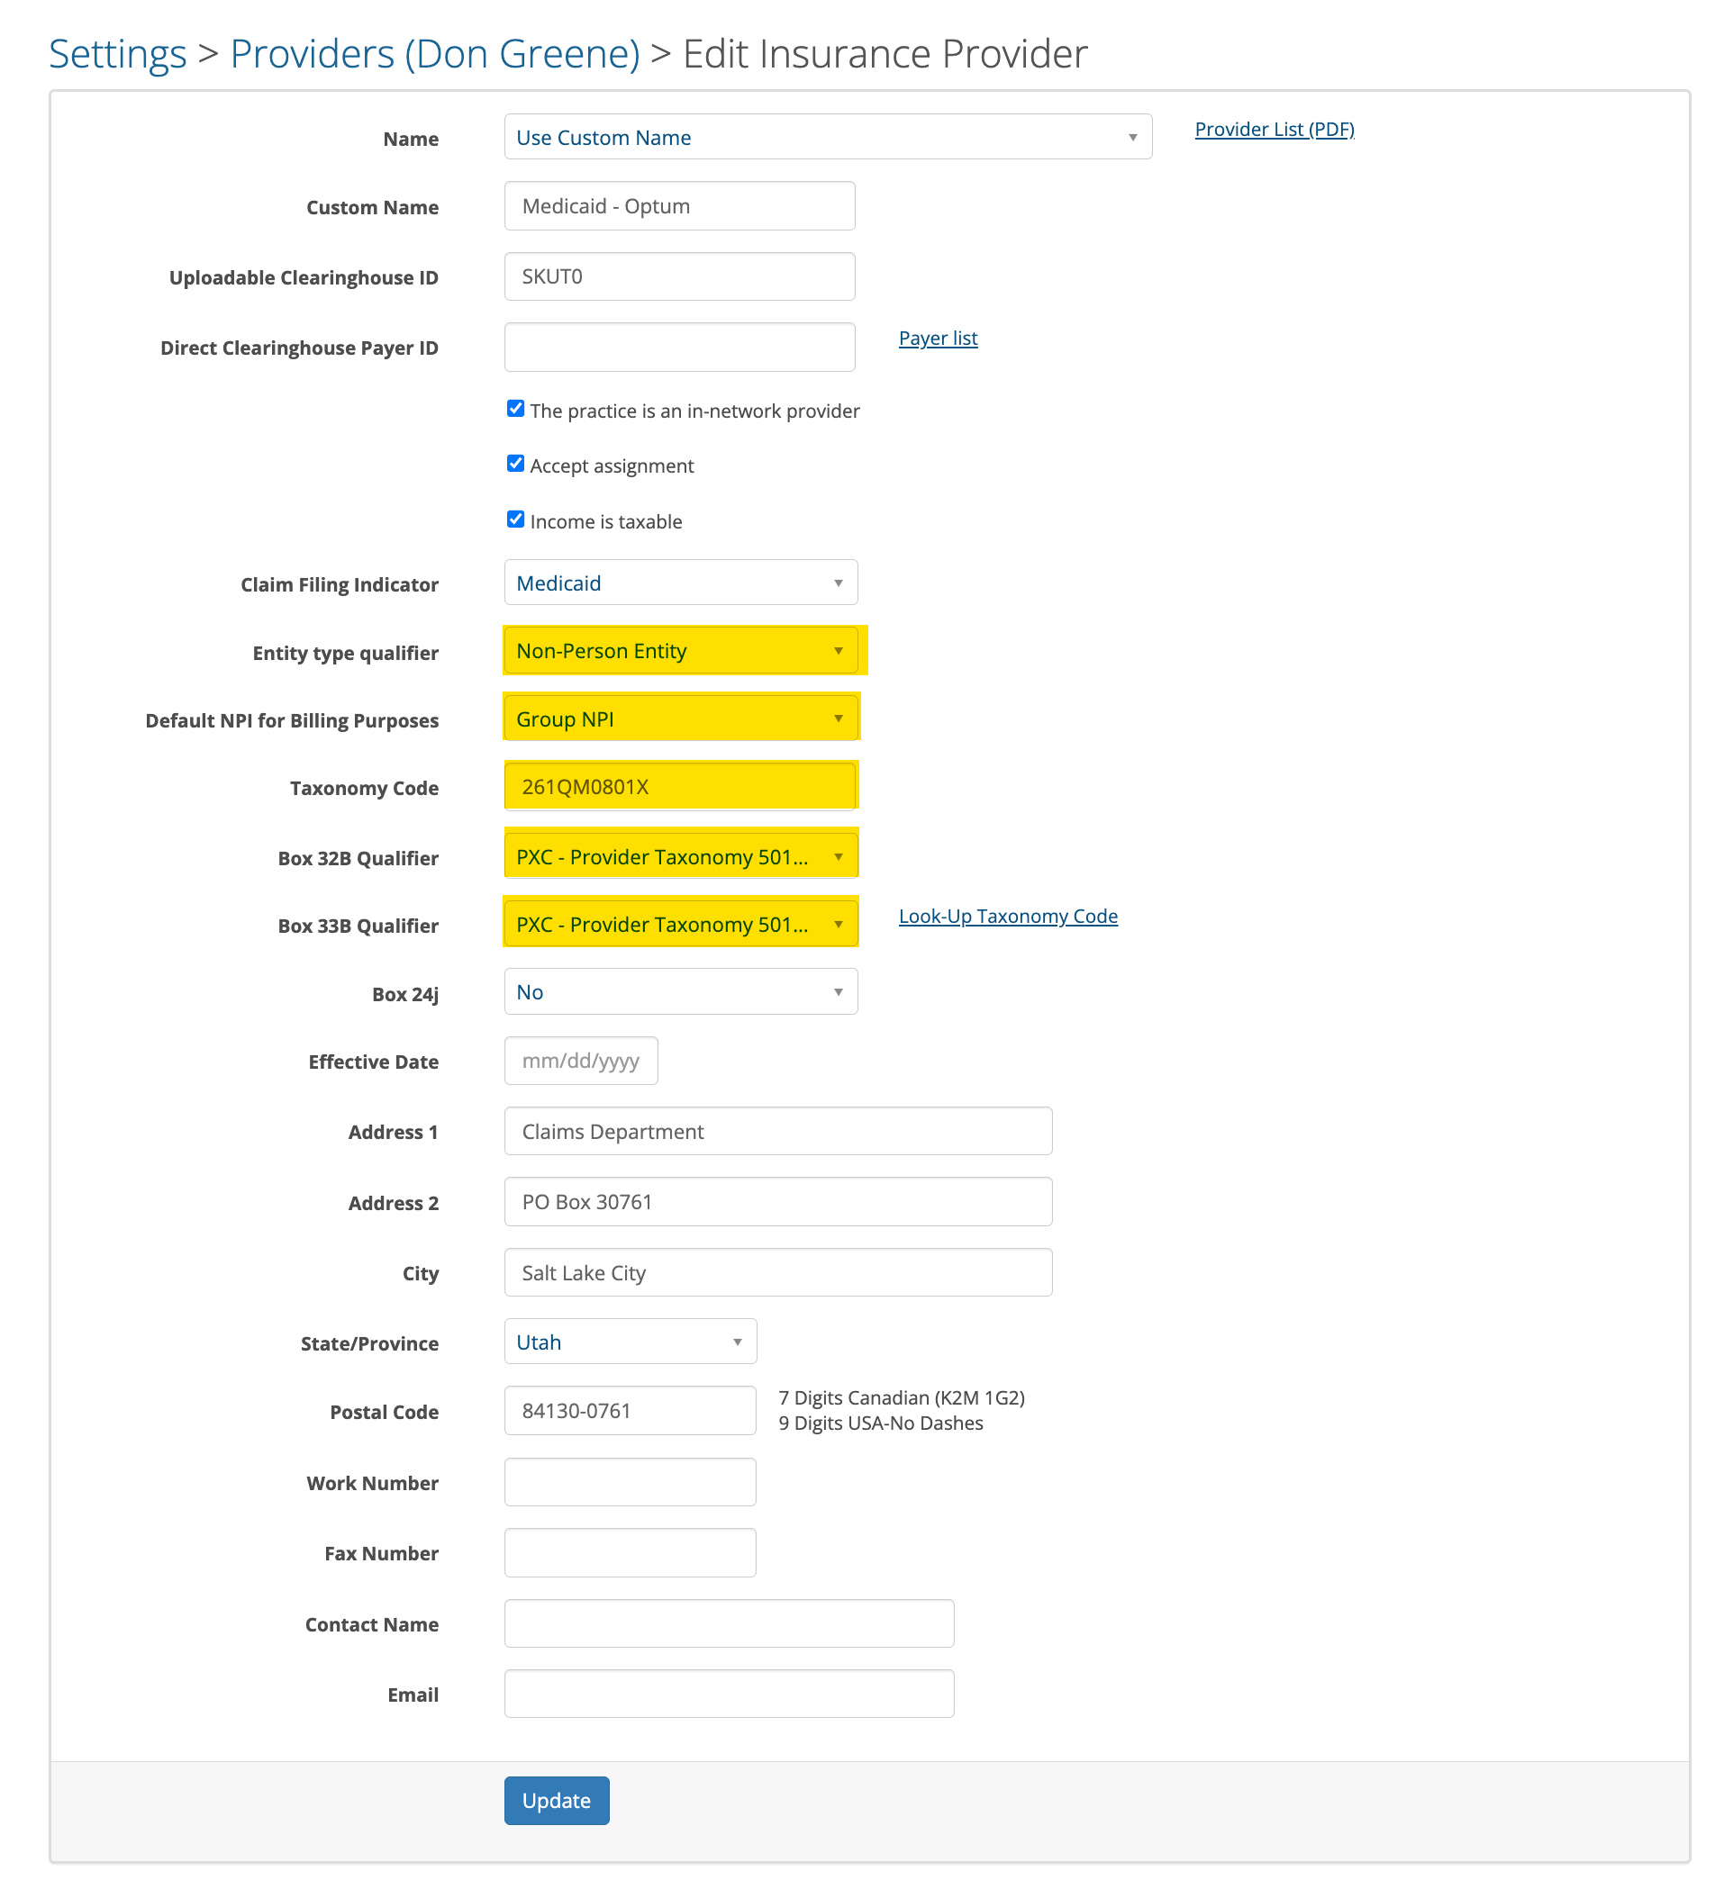Open Providers (Don Greene) breadcrumb link
Screen dimensions: 1715x1889
pyautogui.click(x=436, y=53)
